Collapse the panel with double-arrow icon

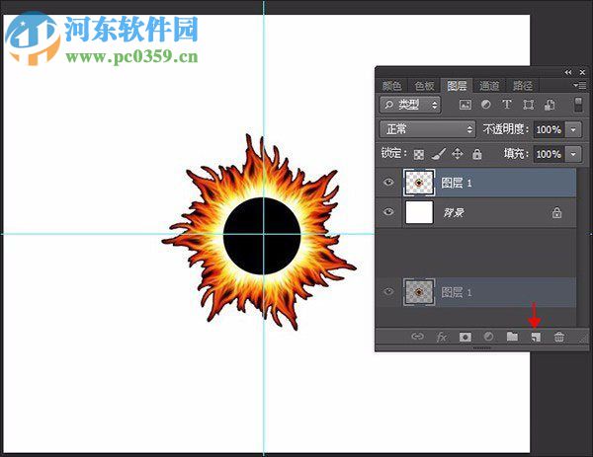[568, 72]
